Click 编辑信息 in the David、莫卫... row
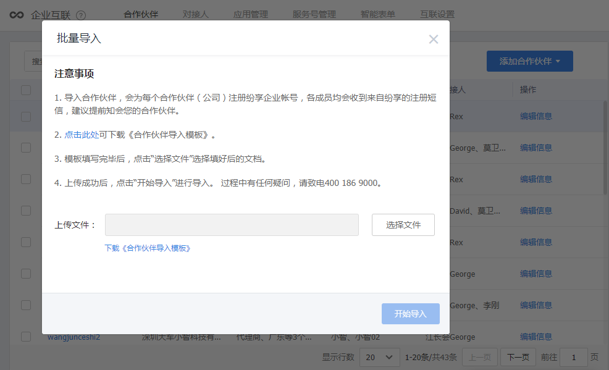 (x=536, y=211)
